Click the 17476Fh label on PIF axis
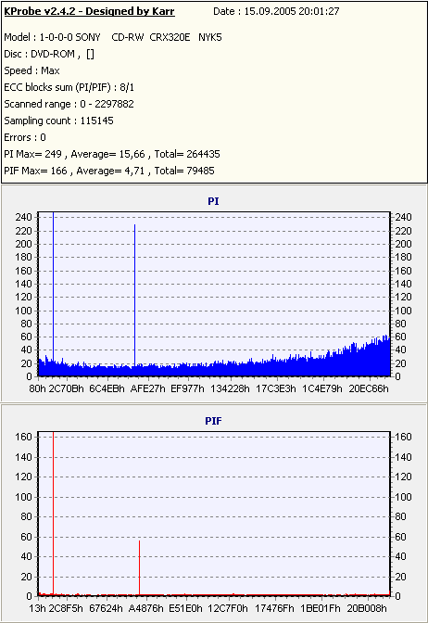This screenshot has width=428, height=623. (x=274, y=609)
